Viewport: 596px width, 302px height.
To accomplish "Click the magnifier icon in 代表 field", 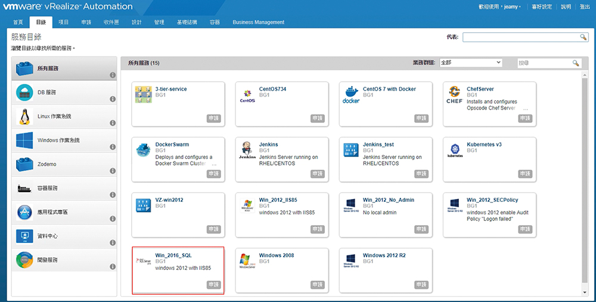I will [583, 37].
